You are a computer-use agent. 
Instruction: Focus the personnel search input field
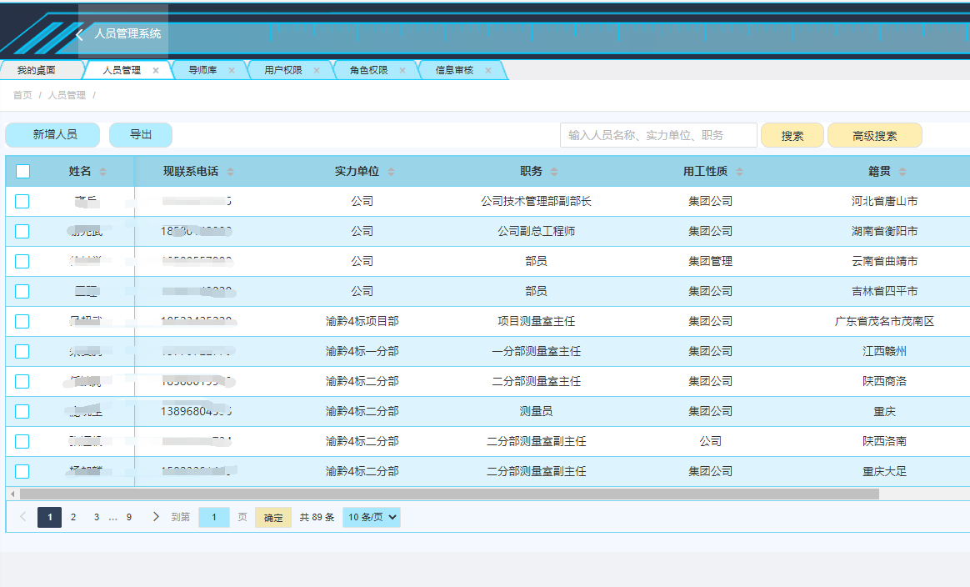point(657,135)
